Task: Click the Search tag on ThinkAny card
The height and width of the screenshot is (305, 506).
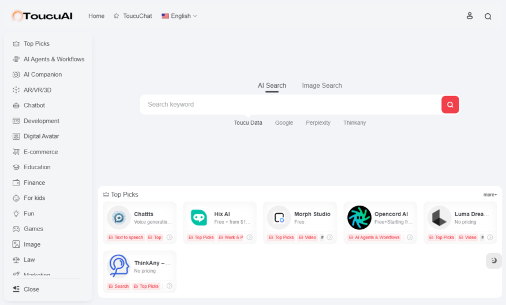Action: point(118,287)
